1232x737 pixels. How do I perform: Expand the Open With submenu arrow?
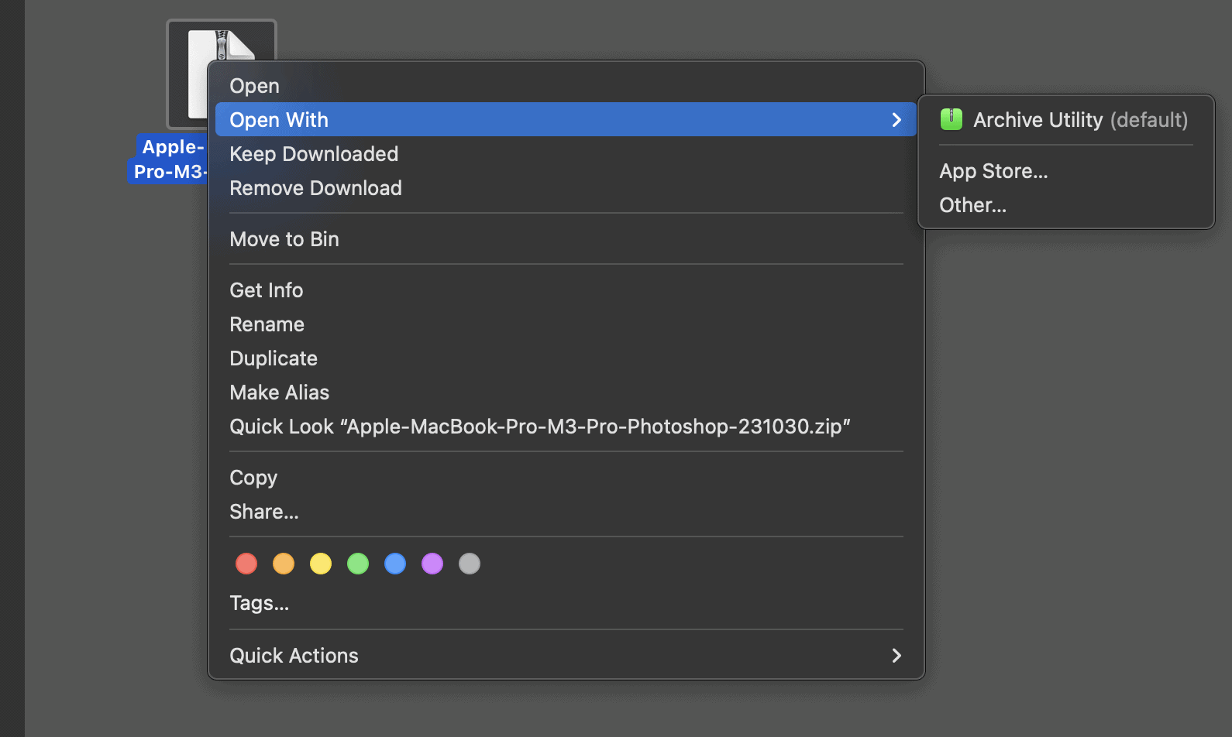[x=896, y=120]
